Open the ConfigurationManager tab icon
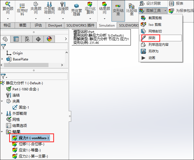 pos(27,39)
